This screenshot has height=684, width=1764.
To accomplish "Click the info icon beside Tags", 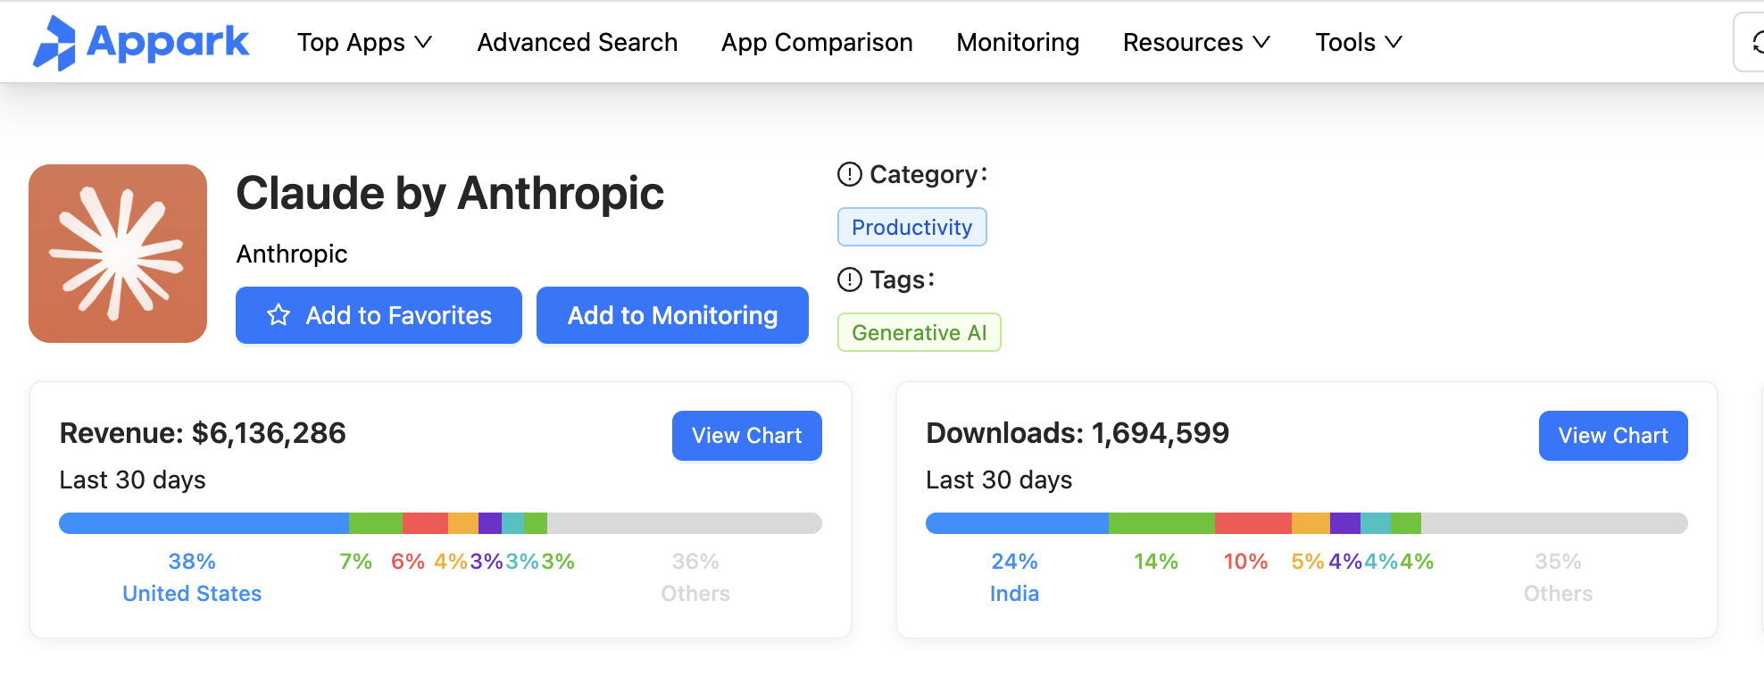I will tap(849, 279).
